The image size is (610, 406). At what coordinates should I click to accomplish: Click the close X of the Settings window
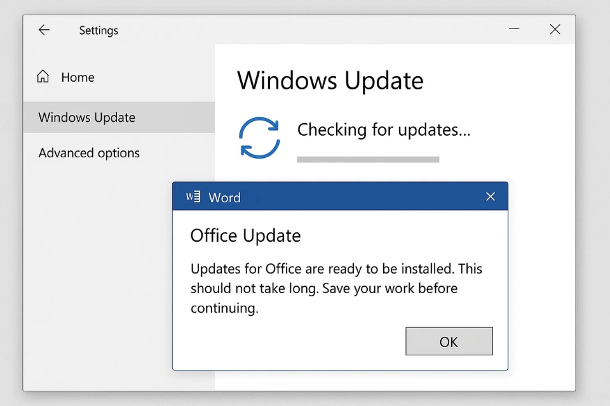[x=555, y=29]
